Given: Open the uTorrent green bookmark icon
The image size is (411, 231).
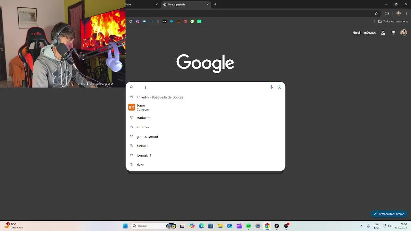Looking at the screenshot, I should pos(192,21).
